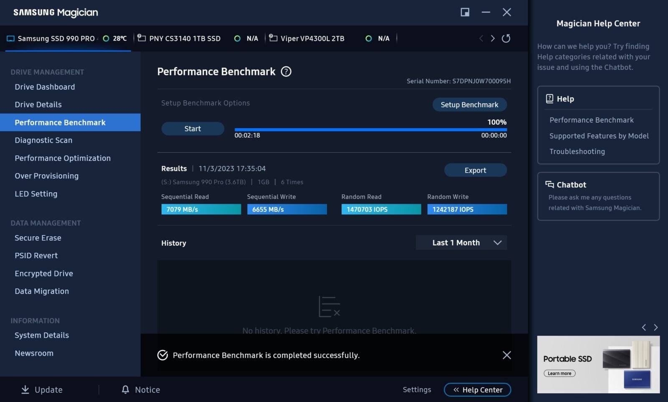Expand the Last 1 Month history dropdown
This screenshot has width=668, height=402.
click(461, 243)
